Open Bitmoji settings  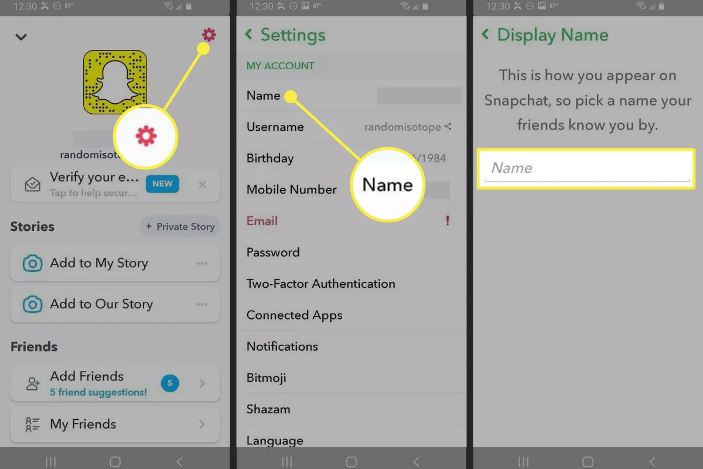[x=352, y=378]
